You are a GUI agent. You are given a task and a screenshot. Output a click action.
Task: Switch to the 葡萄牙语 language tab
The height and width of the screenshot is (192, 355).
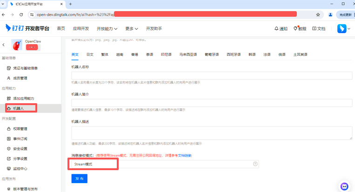[212, 54]
